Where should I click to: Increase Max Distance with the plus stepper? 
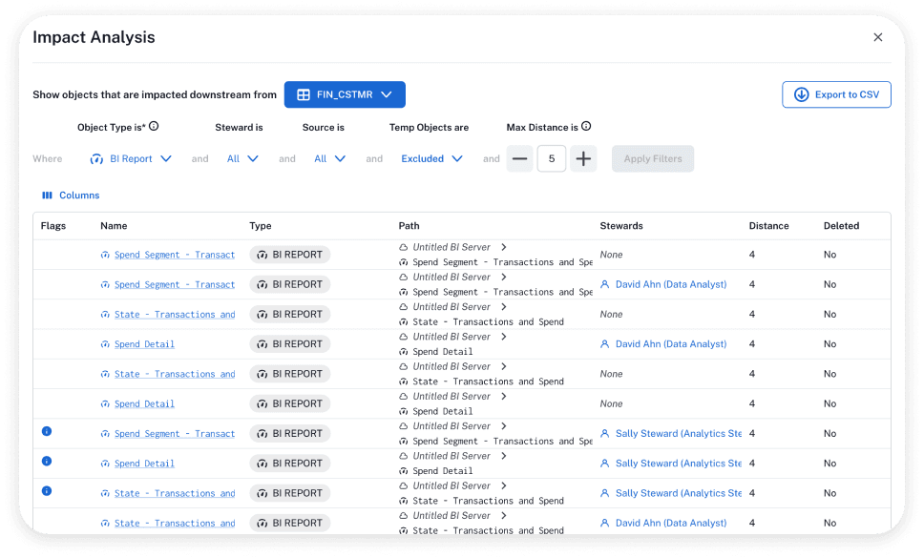583,158
